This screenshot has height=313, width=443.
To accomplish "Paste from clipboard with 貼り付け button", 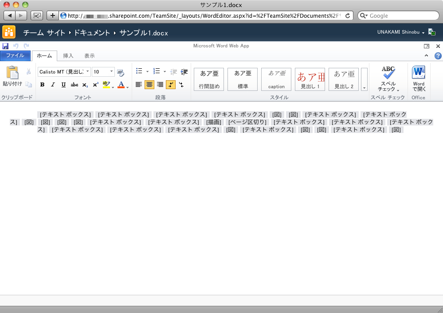I will click(12, 76).
